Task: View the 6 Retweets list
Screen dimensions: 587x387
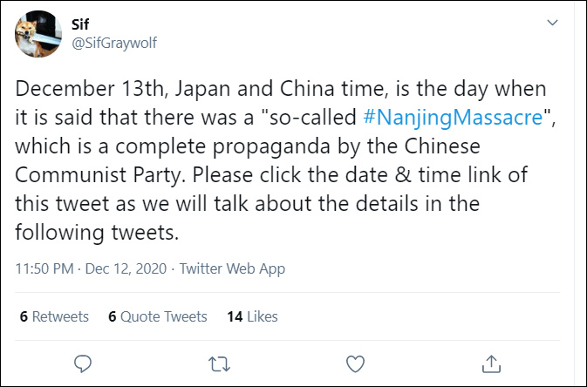Action: (54, 316)
